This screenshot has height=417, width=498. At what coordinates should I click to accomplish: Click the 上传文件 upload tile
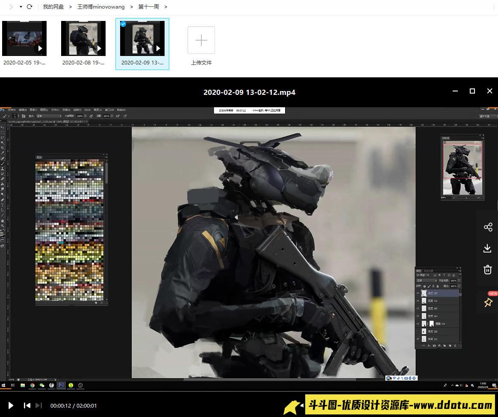[201, 40]
